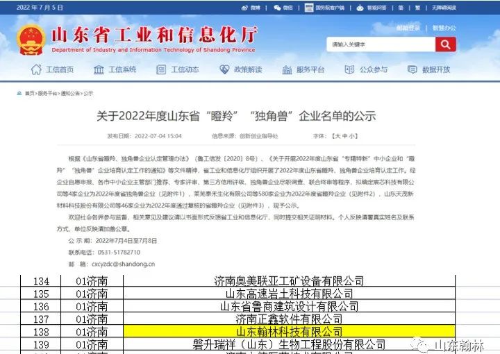Screen dimensions: 500x354
Task: Set font size to 大
Action: pos(337,136)
